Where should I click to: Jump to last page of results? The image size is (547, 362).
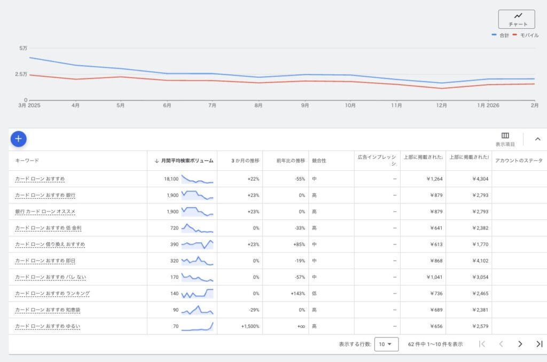click(x=539, y=344)
